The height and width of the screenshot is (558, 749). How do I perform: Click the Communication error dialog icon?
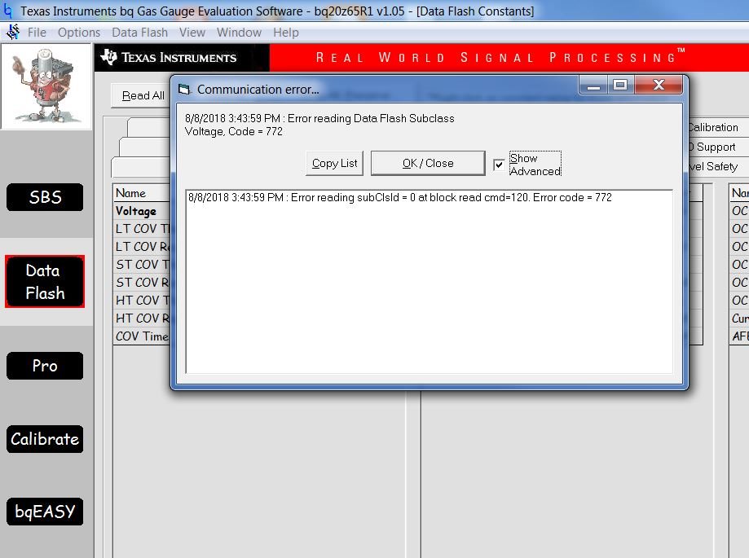click(x=184, y=90)
